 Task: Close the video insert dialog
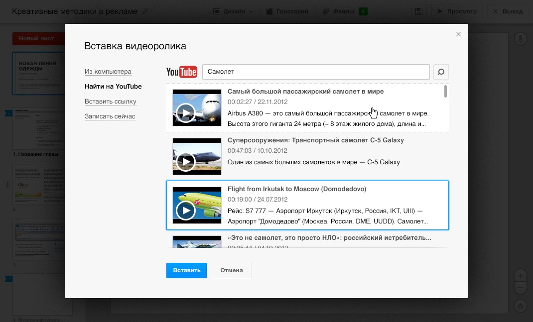[459, 34]
